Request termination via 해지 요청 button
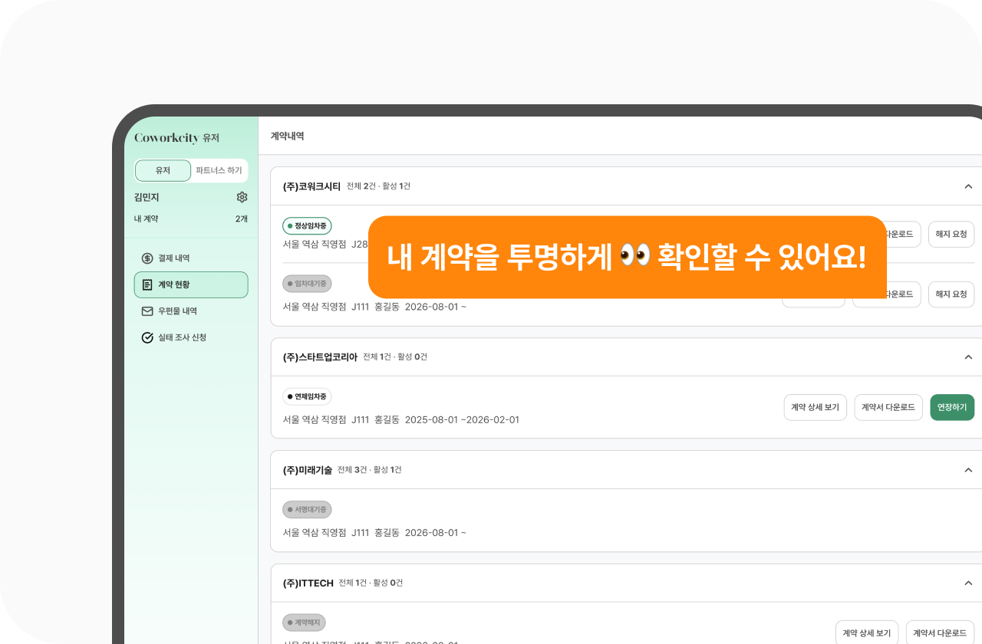 (x=951, y=234)
